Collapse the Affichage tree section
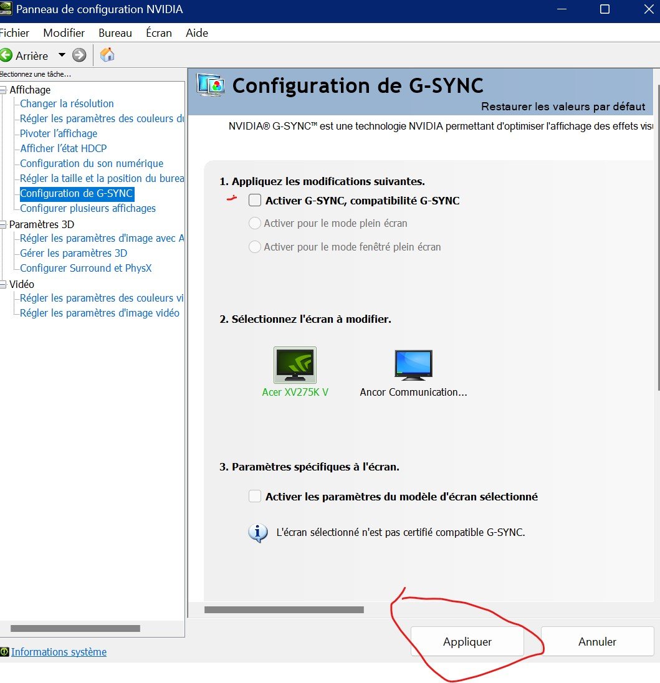The width and height of the screenshot is (660, 683). point(4,90)
